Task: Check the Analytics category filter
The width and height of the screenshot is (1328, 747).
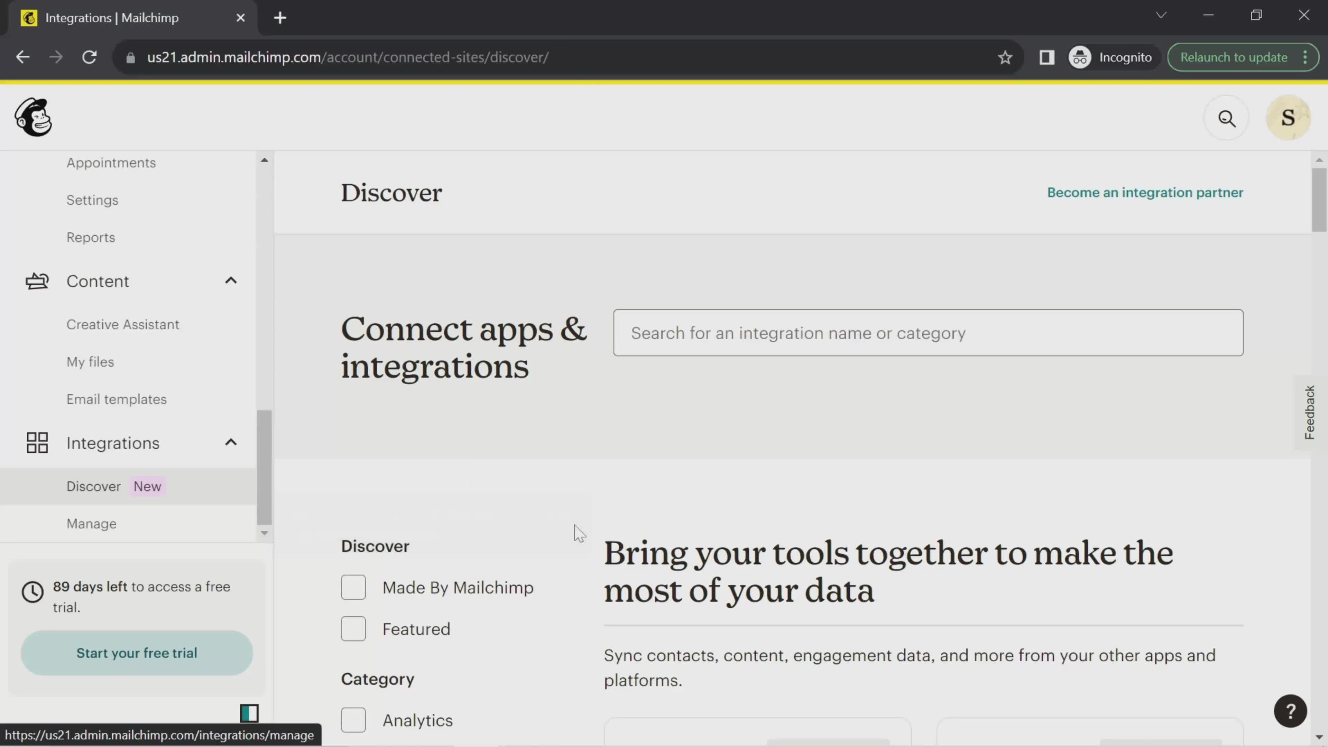Action: click(353, 720)
